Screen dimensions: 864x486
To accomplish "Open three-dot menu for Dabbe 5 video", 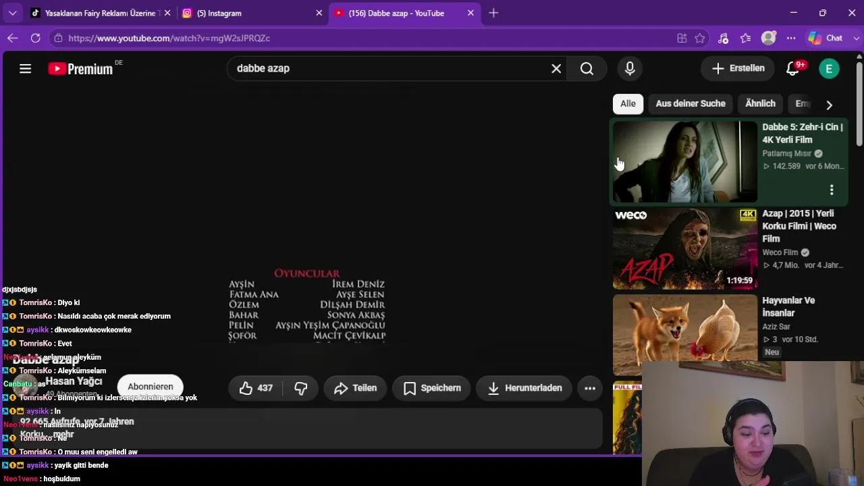I will pyautogui.click(x=832, y=190).
